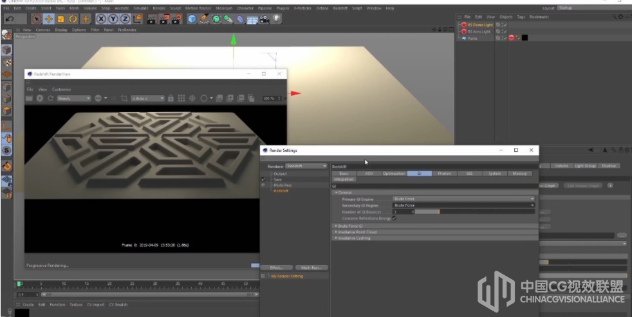Select the Rotate tool
The image size is (632, 317).
pyautogui.click(x=73, y=19)
